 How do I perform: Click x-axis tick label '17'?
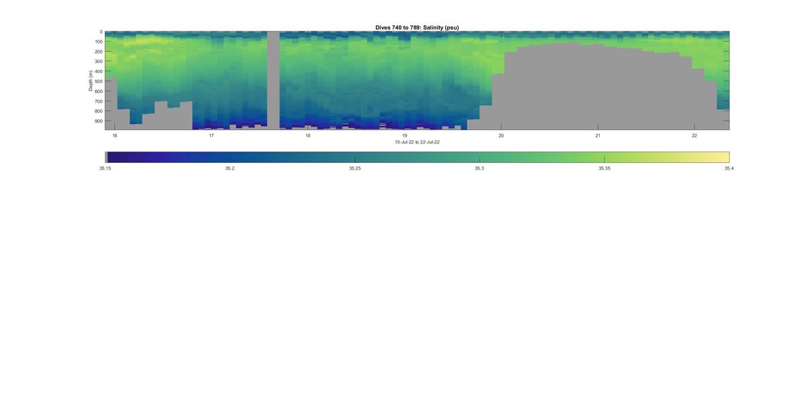click(x=212, y=135)
